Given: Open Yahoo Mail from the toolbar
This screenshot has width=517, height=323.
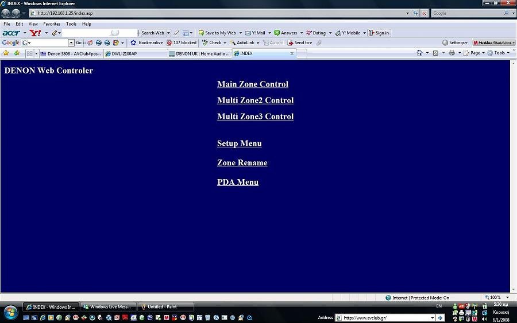Looking at the screenshot, I should [255, 33].
